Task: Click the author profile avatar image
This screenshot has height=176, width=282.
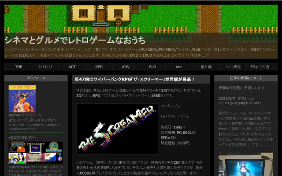Action: [22, 99]
